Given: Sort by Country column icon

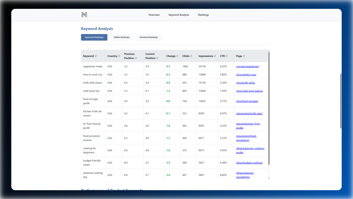Looking at the screenshot, I should [x=119, y=56].
